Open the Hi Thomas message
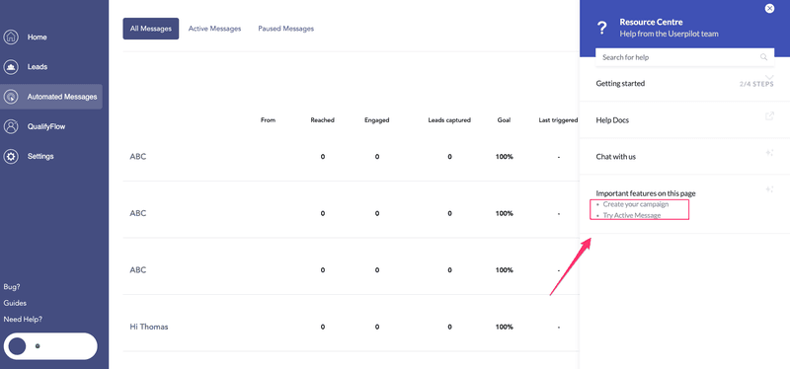The width and height of the screenshot is (790, 369). click(149, 327)
